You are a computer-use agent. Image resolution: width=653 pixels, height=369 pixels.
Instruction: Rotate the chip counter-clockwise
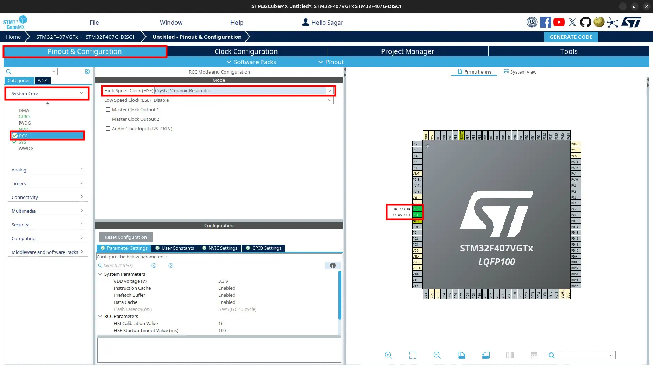click(x=486, y=355)
